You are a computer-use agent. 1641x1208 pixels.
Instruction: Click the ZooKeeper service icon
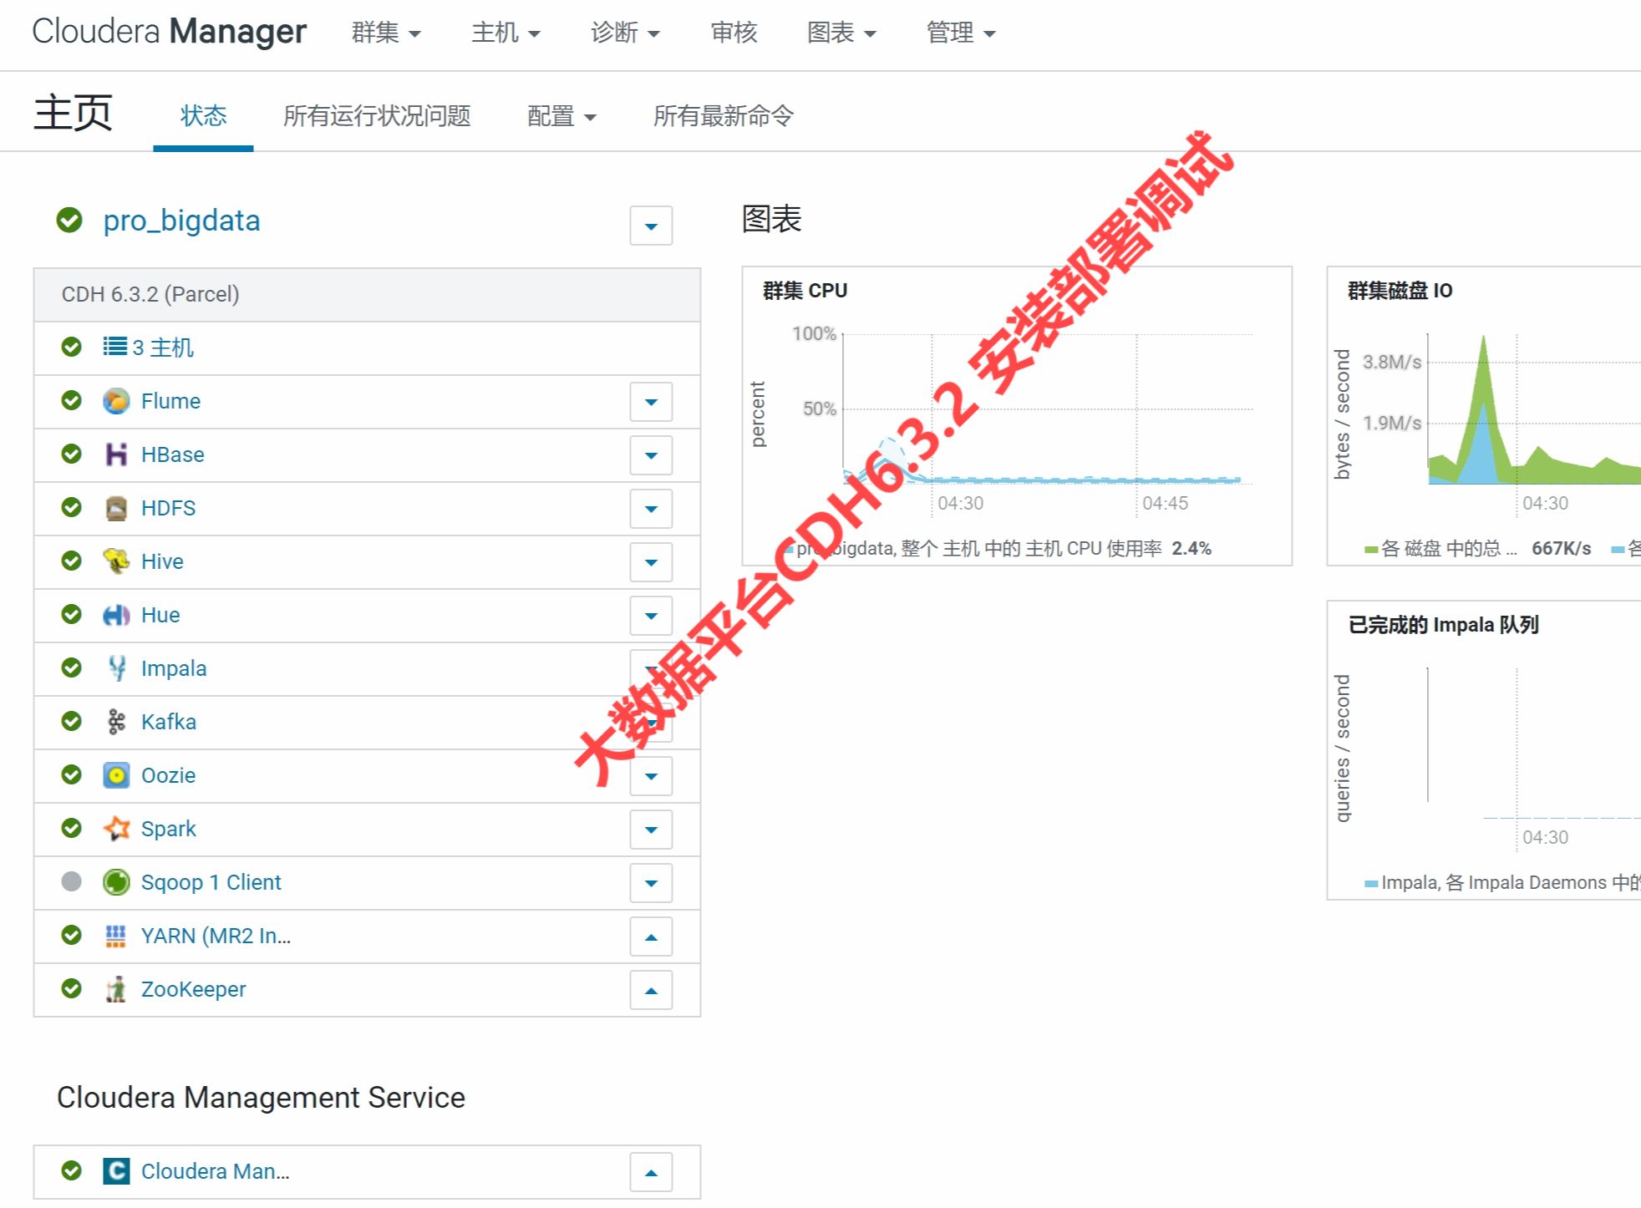tap(116, 989)
